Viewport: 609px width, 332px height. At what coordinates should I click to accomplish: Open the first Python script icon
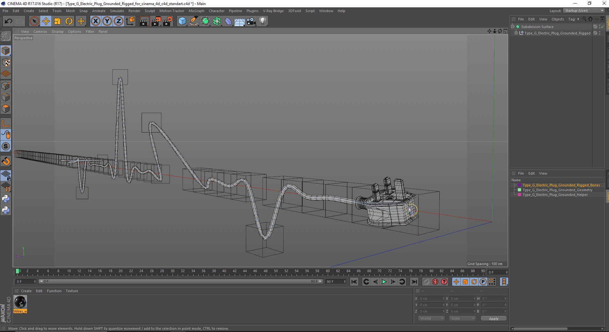pos(6,199)
